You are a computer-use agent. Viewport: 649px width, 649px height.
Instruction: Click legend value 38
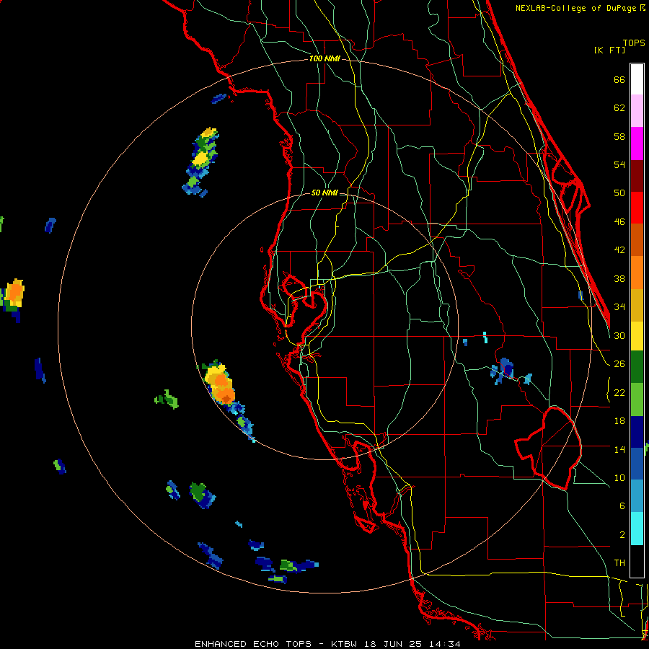(619, 279)
